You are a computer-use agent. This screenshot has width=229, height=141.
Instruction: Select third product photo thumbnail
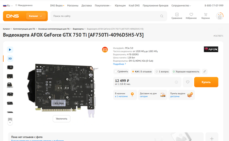click(10, 85)
